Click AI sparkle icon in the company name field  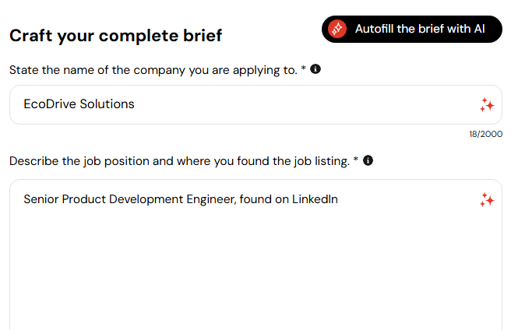point(487,104)
